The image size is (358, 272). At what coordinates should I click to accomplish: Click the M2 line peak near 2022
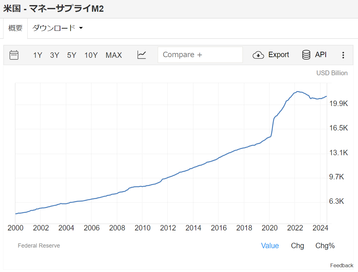[297, 91]
